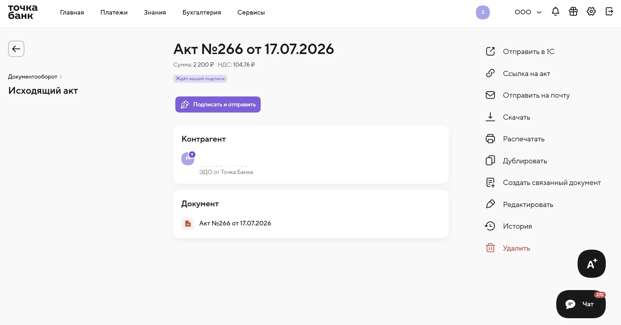
Task: Open the Бухгалтерия menu item
Action: pyautogui.click(x=201, y=12)
